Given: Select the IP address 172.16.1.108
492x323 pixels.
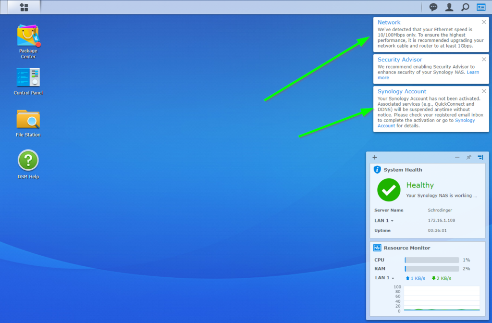Looking at the screenshot, I should (441, 220).
